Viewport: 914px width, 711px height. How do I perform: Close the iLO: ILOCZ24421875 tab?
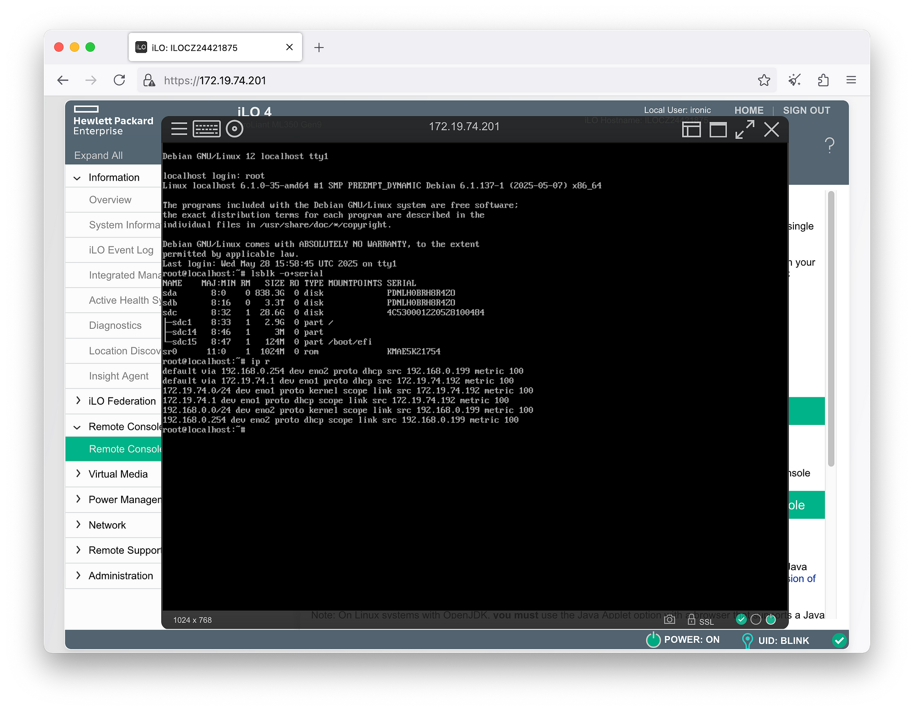(x=289, y=47)
